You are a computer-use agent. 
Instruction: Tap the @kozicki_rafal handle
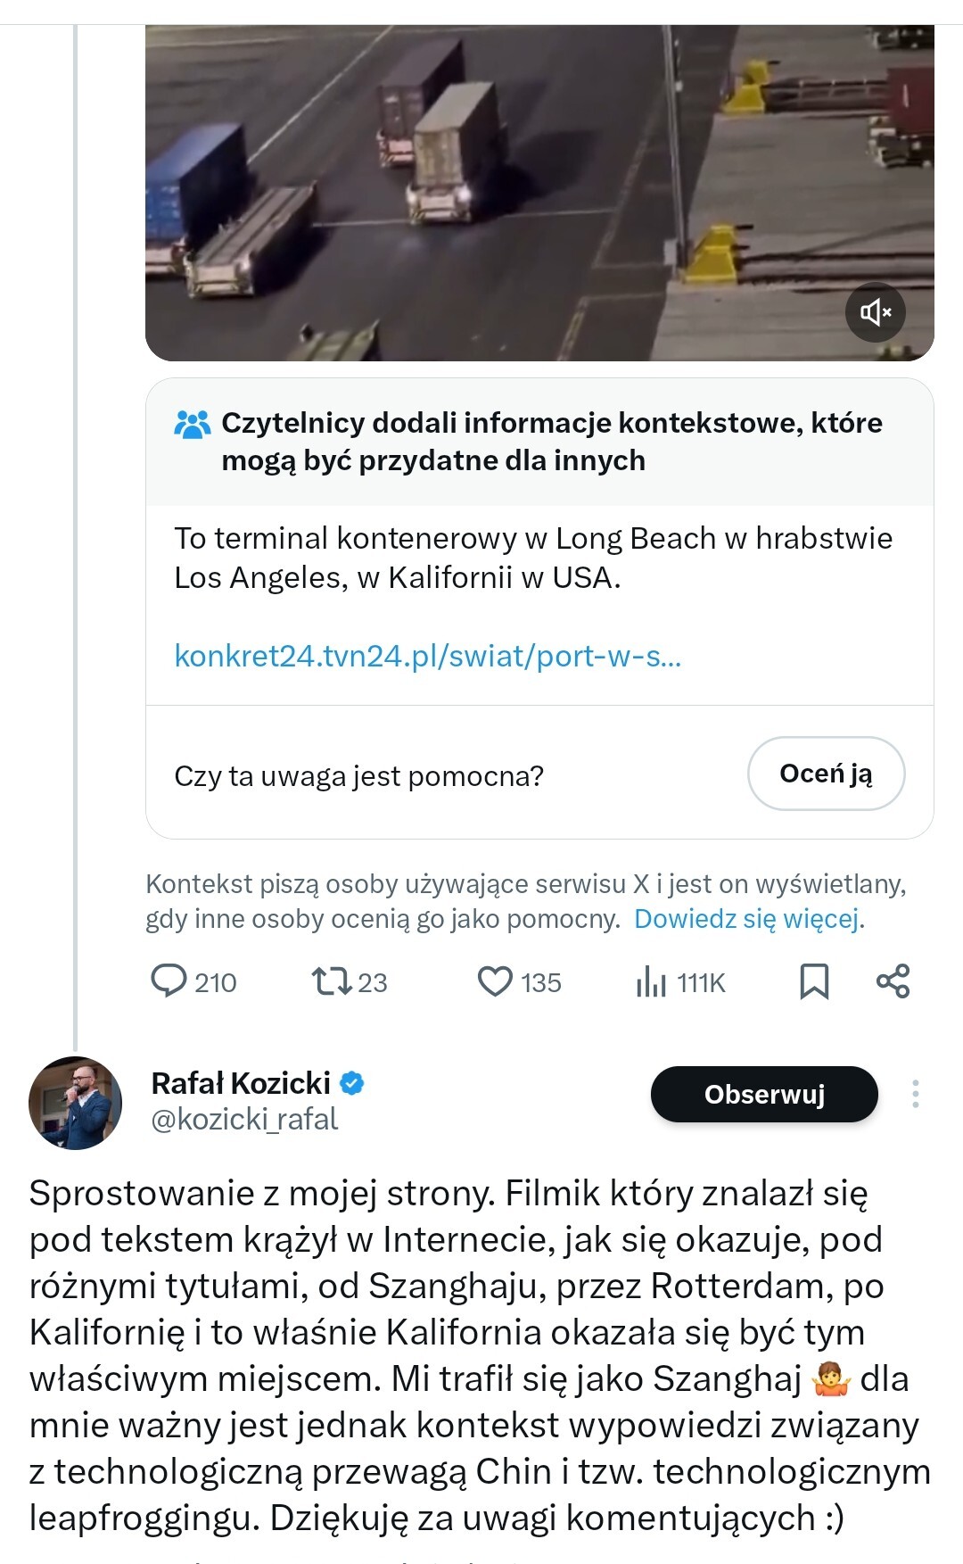point(245,1119)
